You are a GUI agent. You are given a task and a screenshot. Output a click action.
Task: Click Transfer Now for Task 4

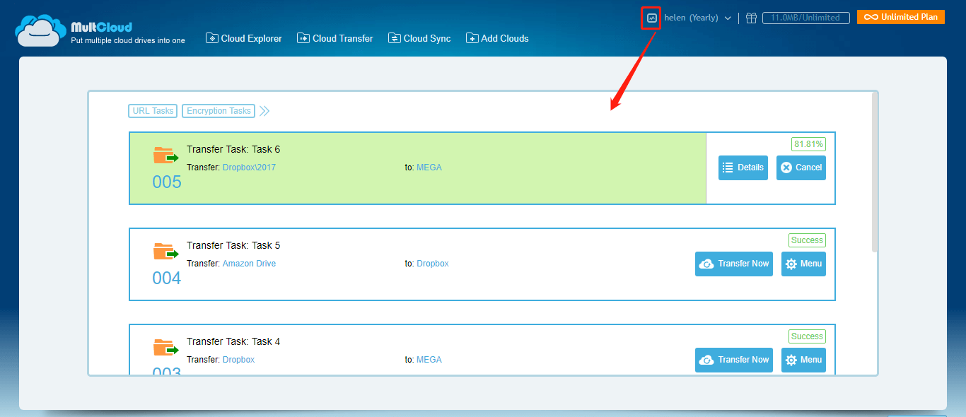[x=734, y=360]
